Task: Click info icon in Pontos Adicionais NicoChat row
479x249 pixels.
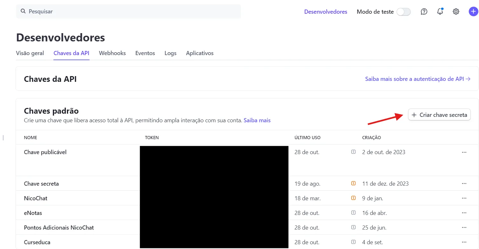Action: click(x=353, y=227)
